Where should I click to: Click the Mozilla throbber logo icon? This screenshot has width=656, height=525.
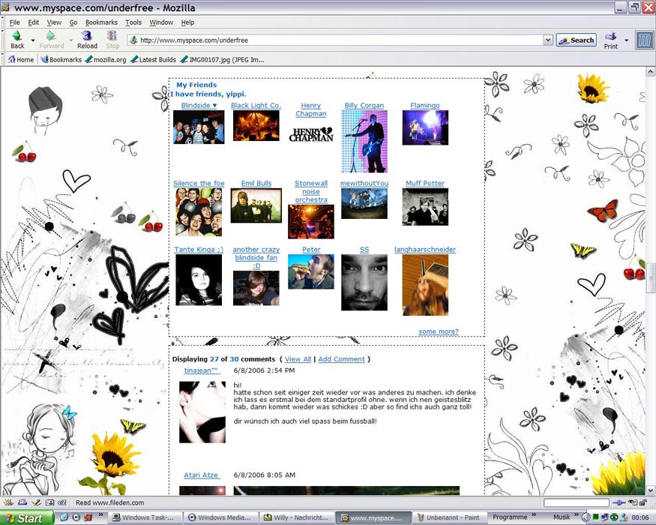644,40
